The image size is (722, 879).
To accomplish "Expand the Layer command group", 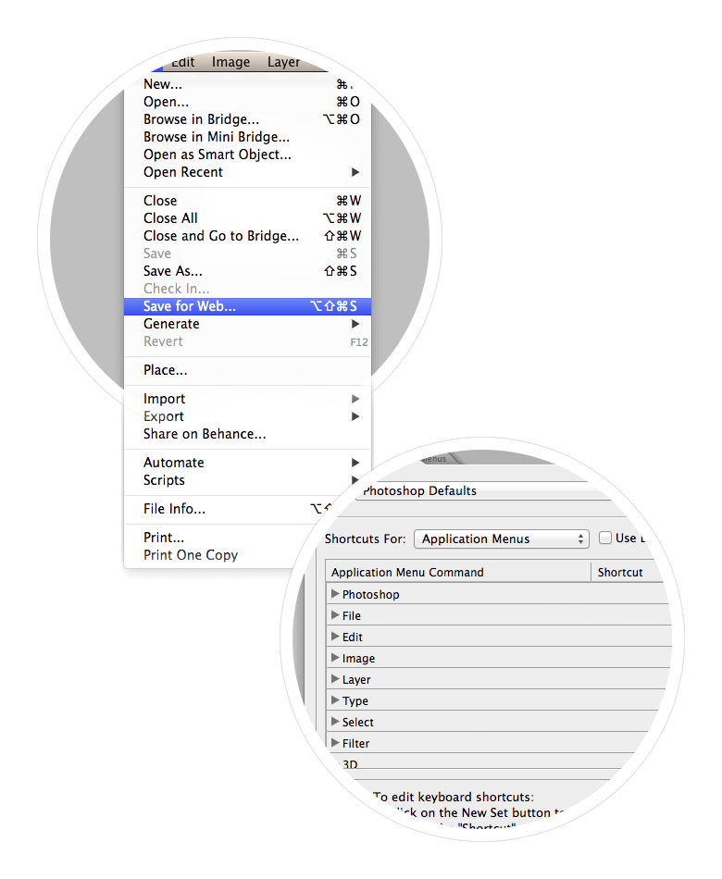I will [335, 679].
